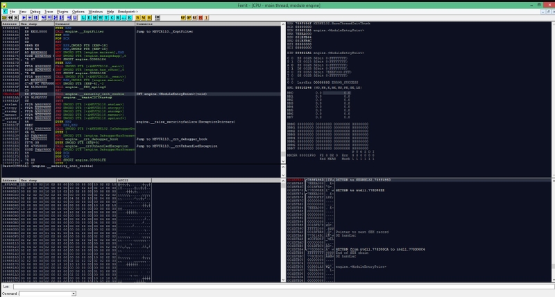Open the Windows menu
Screen dimensions: 555x297
point(96,12)
